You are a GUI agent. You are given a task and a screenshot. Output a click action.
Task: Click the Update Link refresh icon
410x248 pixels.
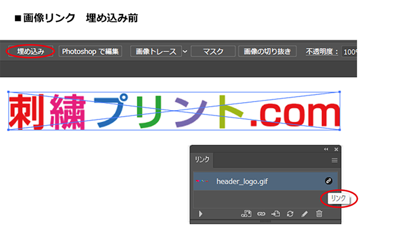pyautogui.click(x=290, y=214)
